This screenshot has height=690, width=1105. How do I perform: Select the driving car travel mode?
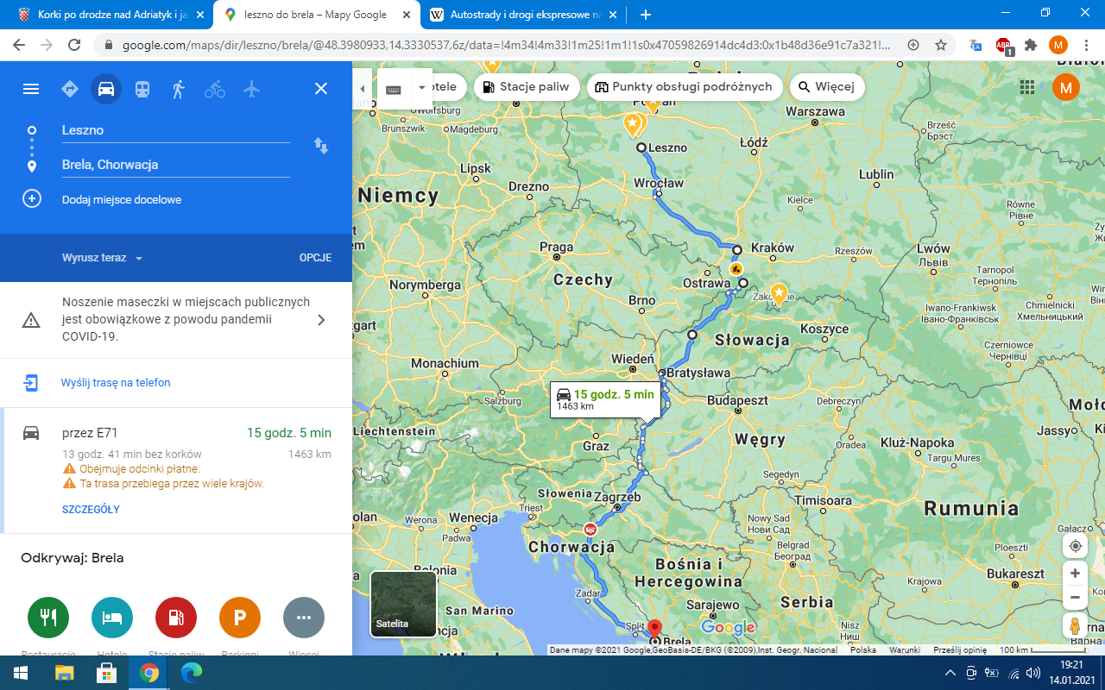[x=106, y=89]
